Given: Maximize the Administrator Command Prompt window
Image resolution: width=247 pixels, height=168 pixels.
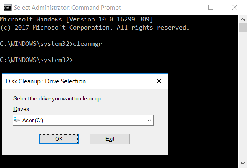Looking at the screenshot, I should pos(210,7).
